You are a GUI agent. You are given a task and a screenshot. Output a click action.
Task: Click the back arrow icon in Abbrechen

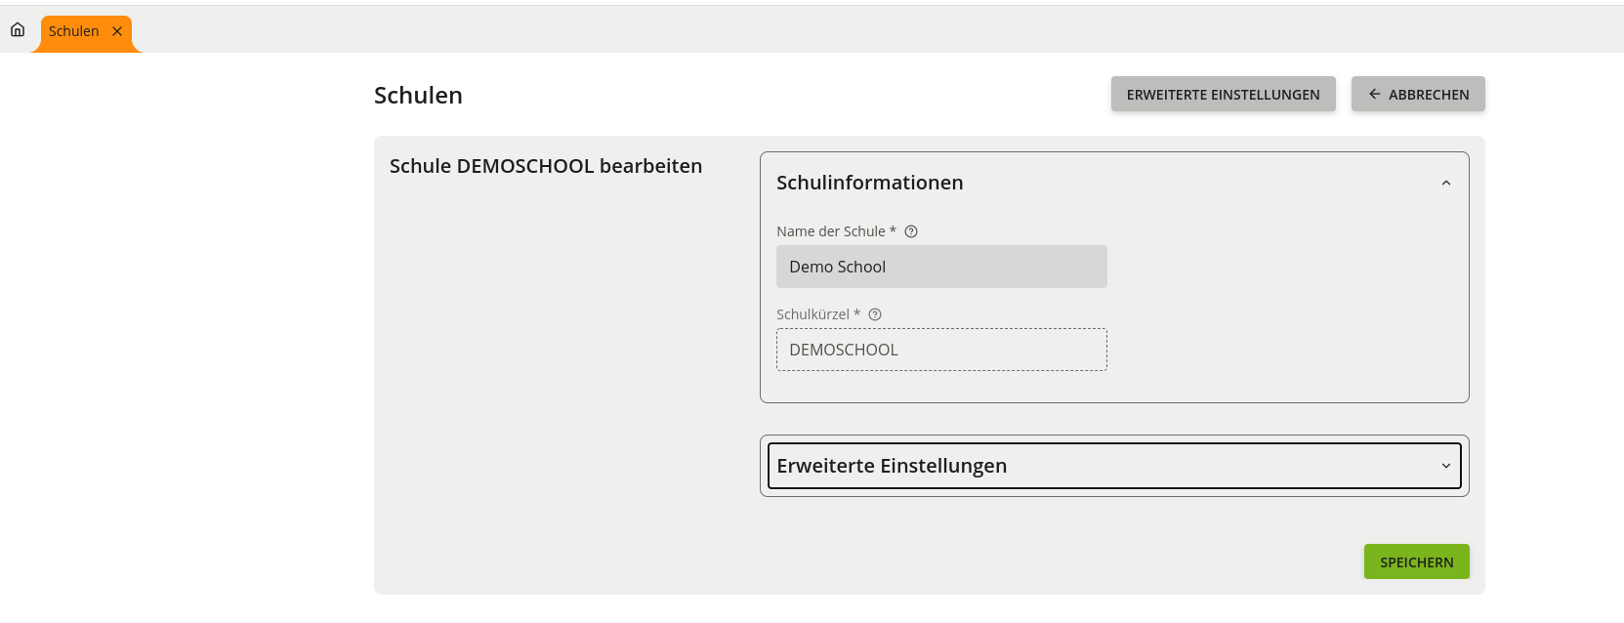[1374, 94]
